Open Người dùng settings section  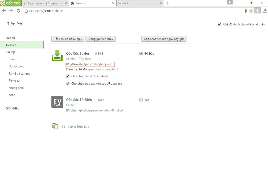16,66
